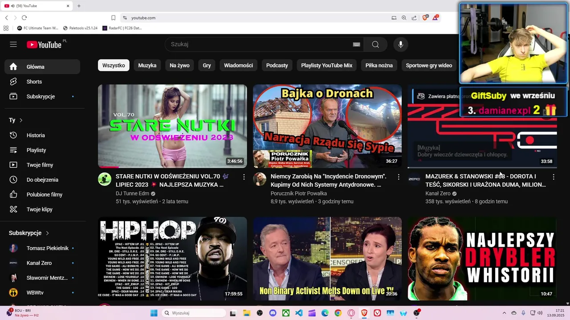Open the Sławomir Mentzen subscription channel
The image size is (570, 320).
(x=42, y=278)
